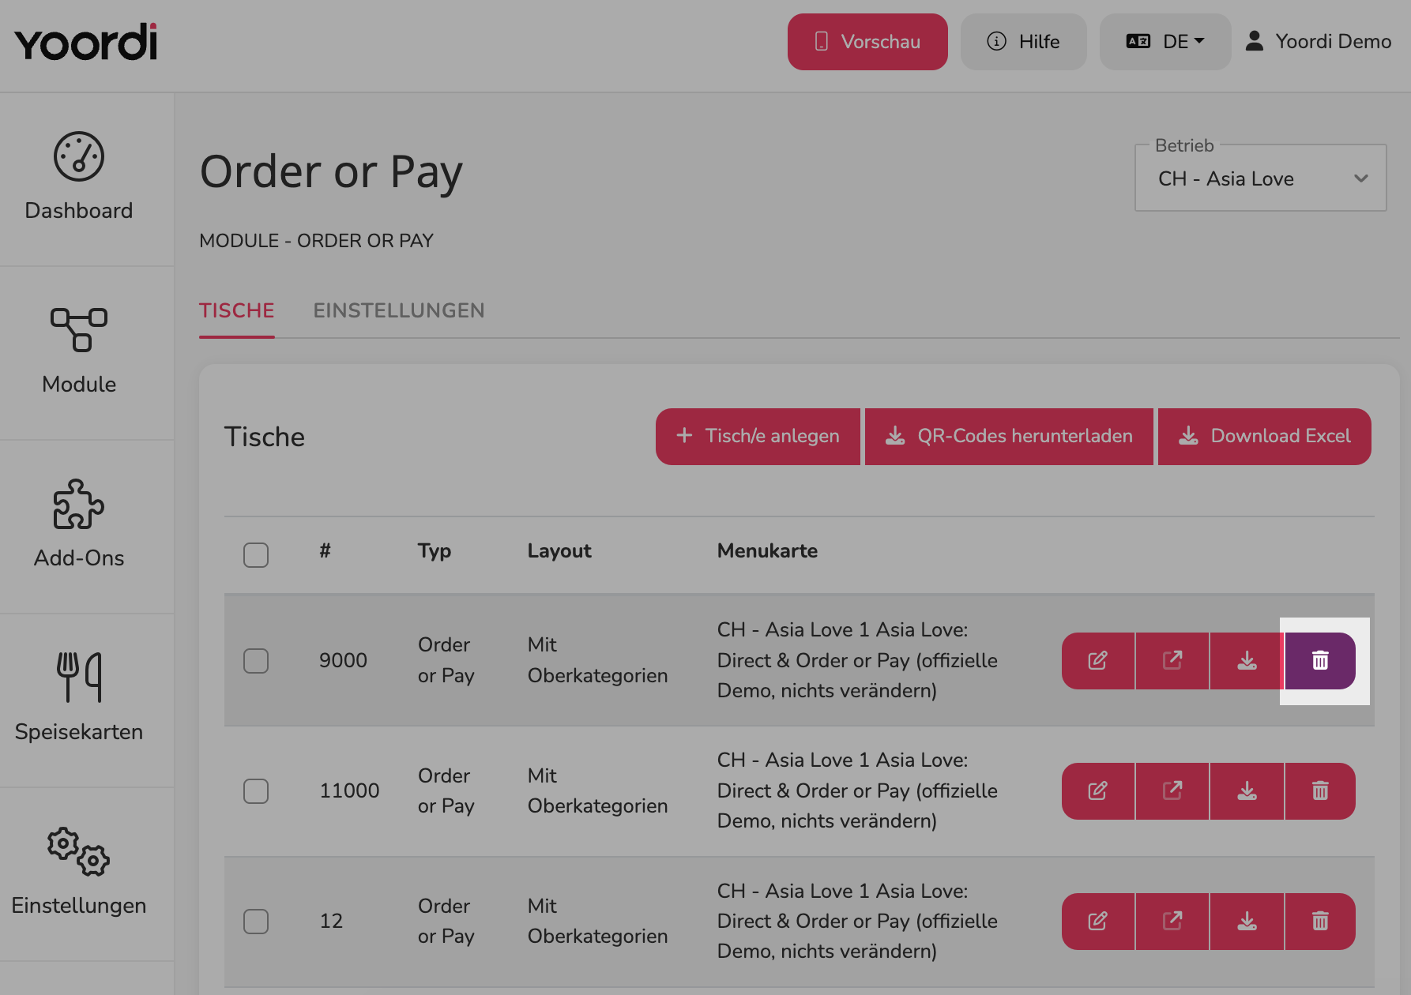Download QR code for table 12
The image size is (1411, 995).
click(1247, 921)
